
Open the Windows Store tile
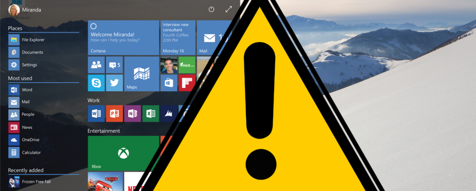pyautogui.click(x=169, y=83)
